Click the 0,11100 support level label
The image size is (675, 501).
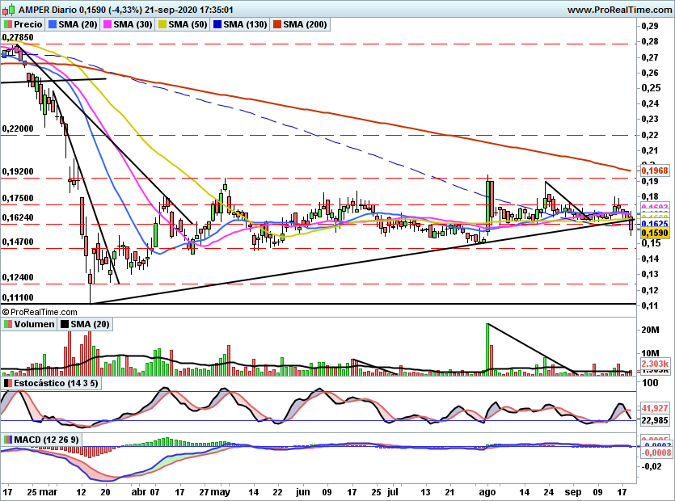click(18, 298)
